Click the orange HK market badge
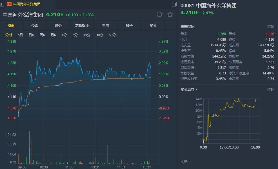 [9, 4]
